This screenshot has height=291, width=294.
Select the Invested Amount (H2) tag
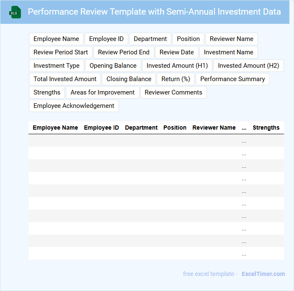[248, 66]
